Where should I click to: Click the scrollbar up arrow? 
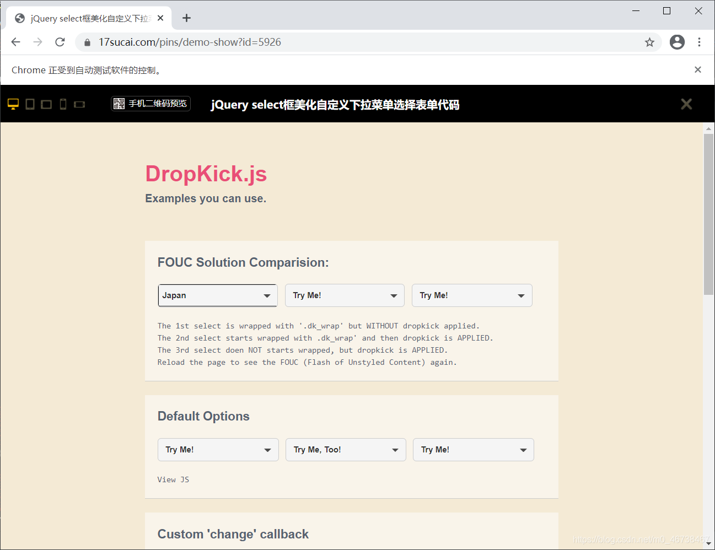[708, 128]
